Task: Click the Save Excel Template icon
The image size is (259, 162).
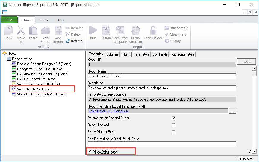Action: coord(120,31)
